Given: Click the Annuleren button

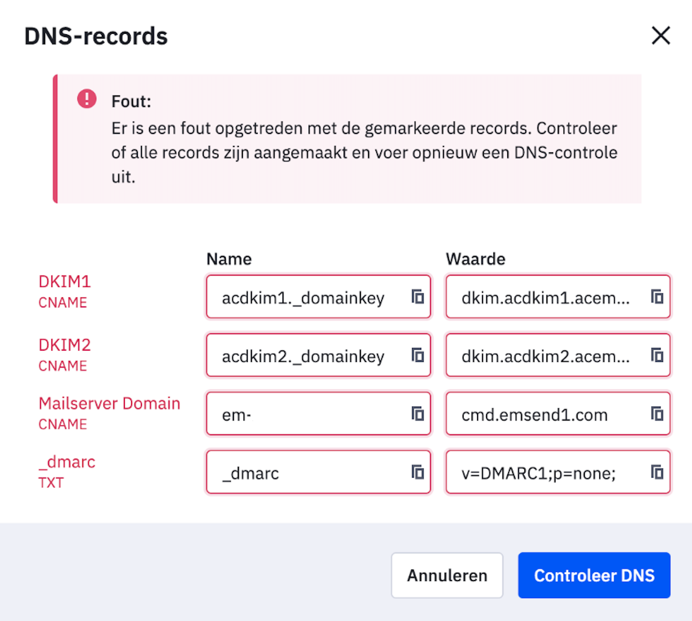Looking at the screenshot, I should pyautogui.click(x=447, y=575).
